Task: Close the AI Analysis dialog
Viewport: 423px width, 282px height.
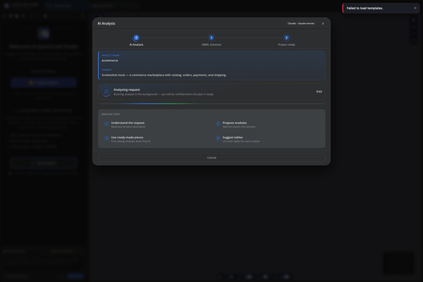Action: [x=323, y=23]
